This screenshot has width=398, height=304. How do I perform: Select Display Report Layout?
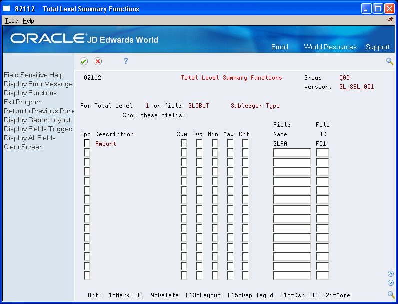37,120
